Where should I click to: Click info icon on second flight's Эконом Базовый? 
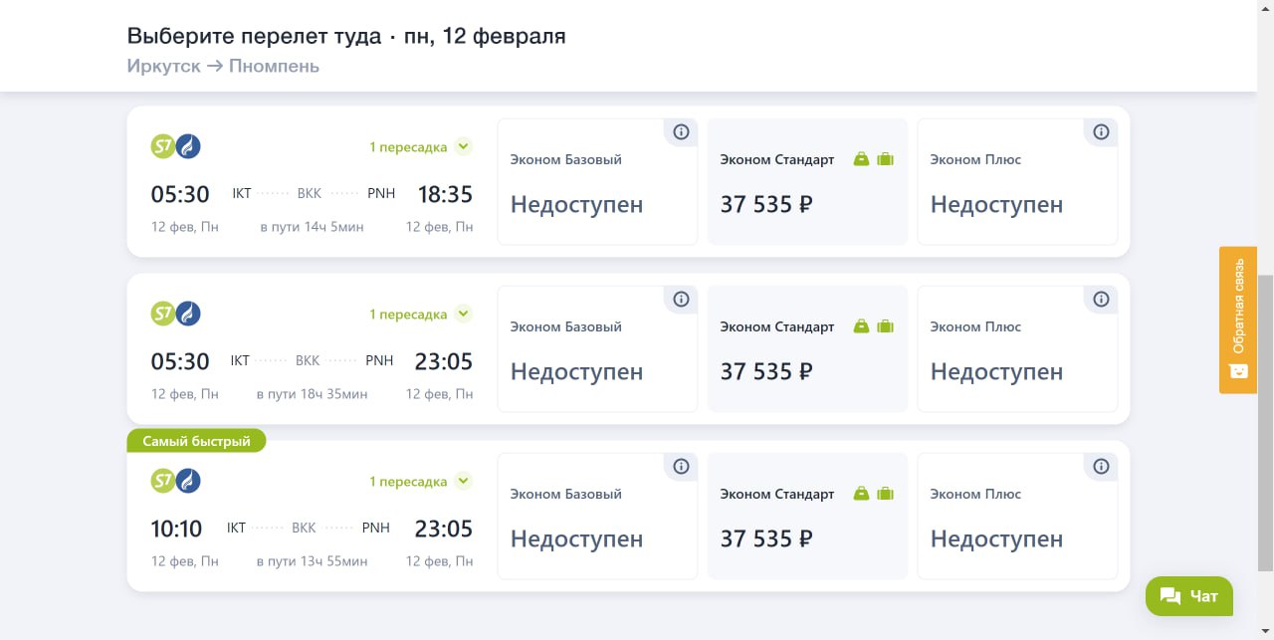click(681, 299)
